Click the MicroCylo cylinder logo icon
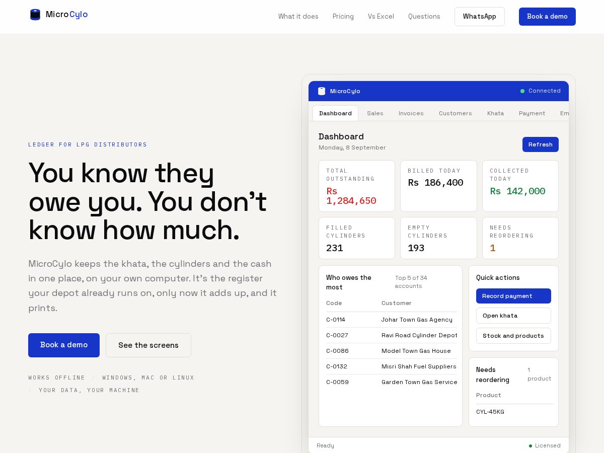Viewport: 604px width, 453px height. click(x=35, y=15)
